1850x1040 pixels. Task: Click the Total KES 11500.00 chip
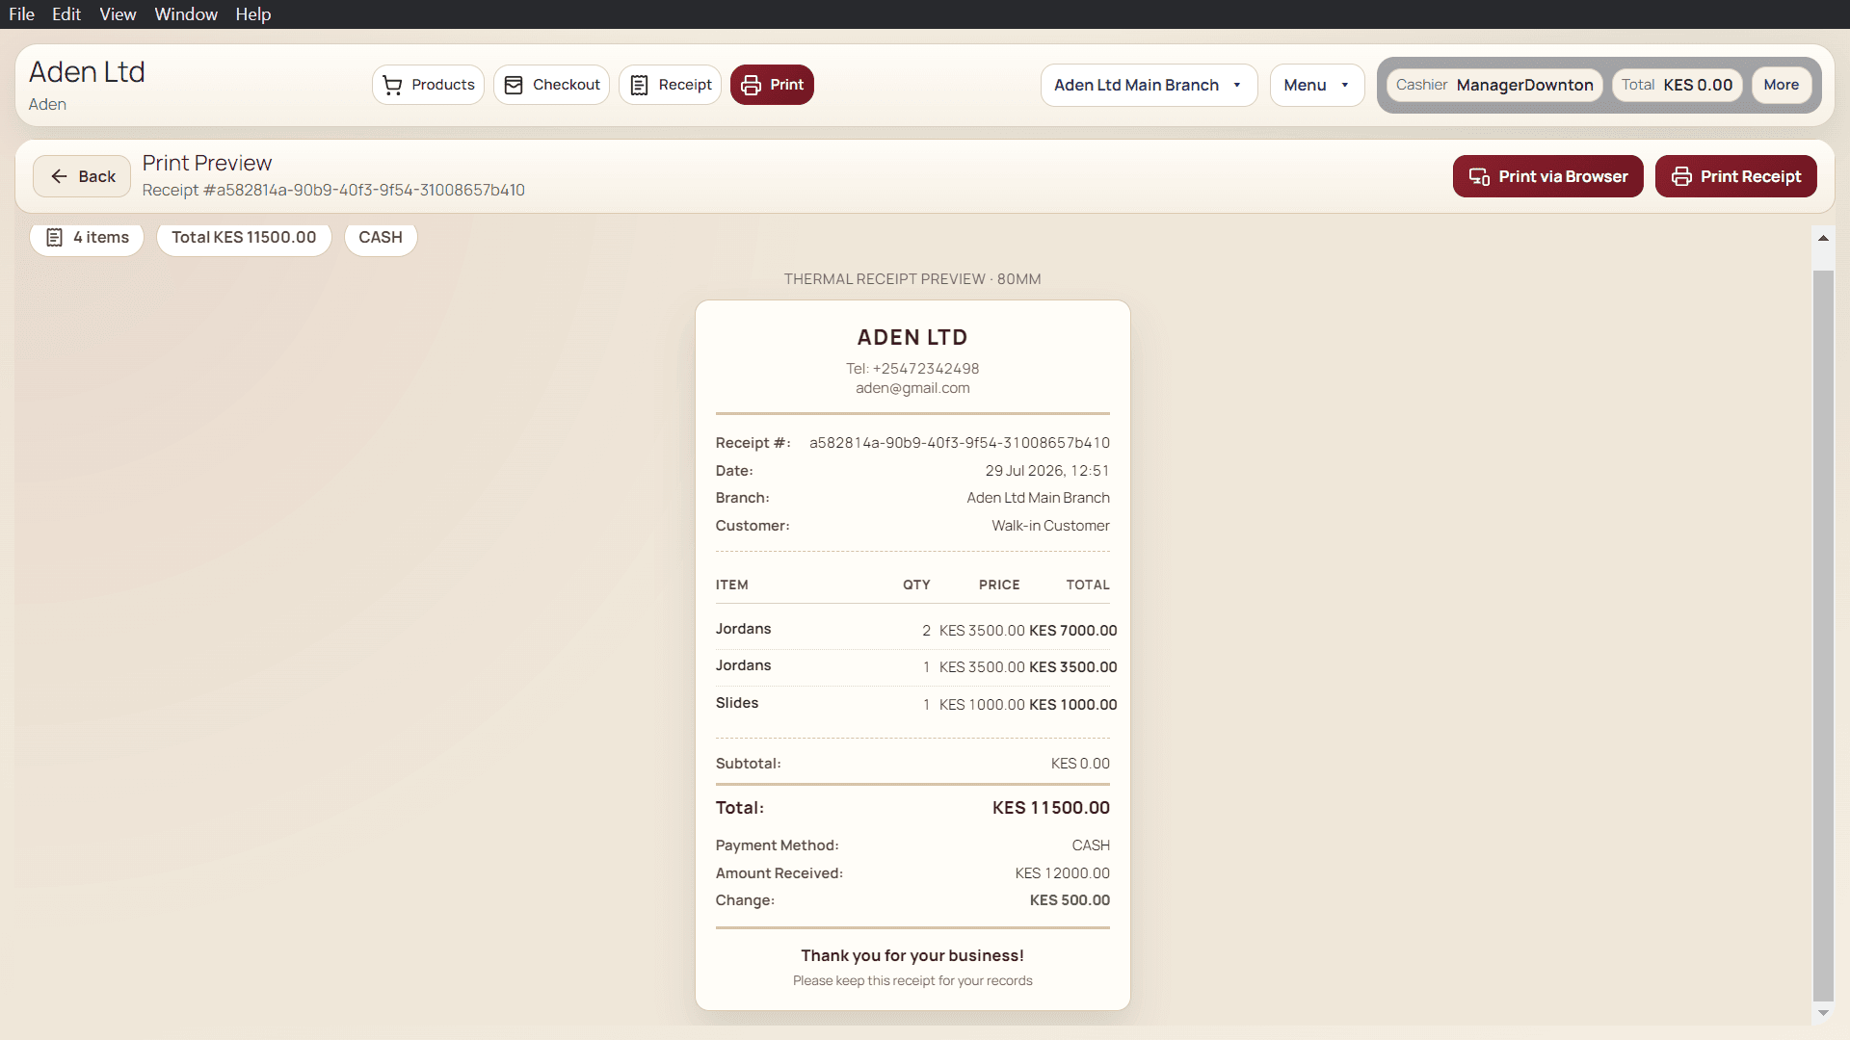click(x=244, y=237)
